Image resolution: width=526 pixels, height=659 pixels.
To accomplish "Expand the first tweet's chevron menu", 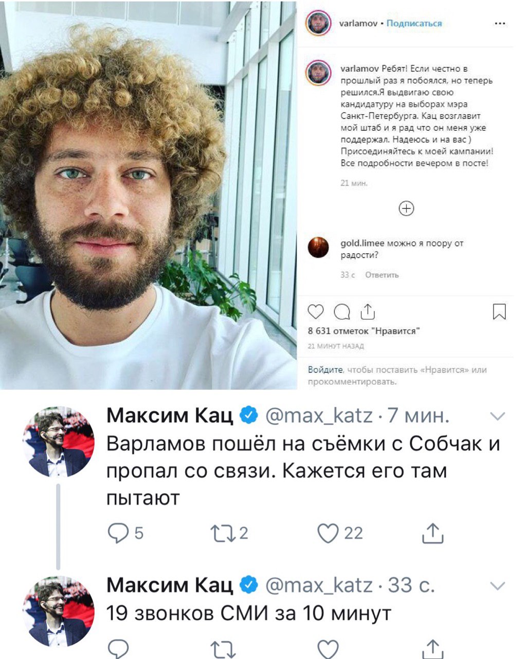I will click(498, 416).
